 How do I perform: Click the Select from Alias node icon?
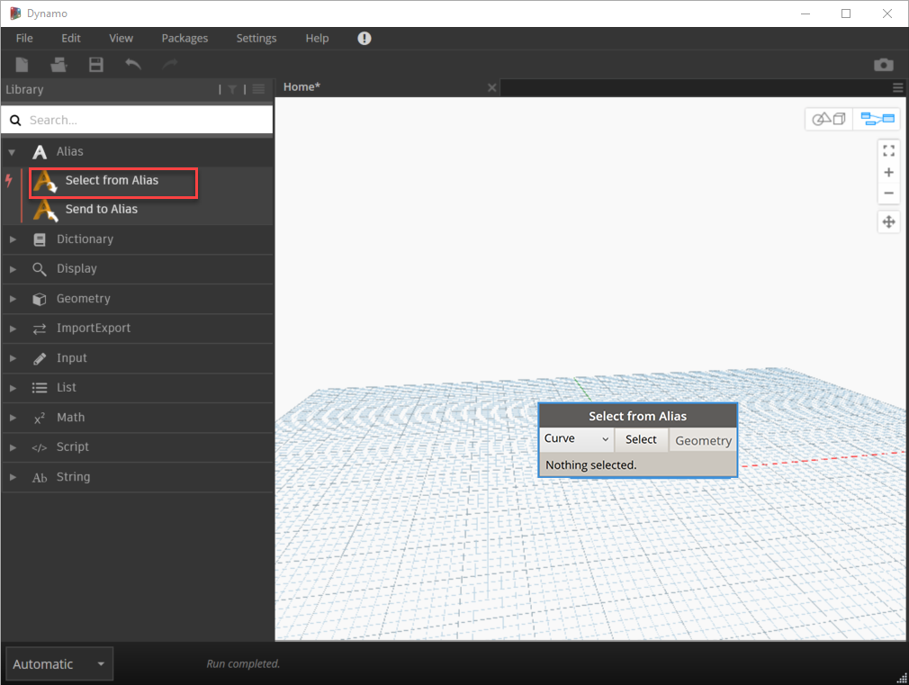[45, 181]
